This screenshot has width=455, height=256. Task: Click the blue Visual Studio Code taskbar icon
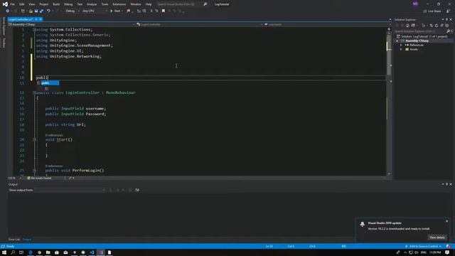tap(92, 252)
